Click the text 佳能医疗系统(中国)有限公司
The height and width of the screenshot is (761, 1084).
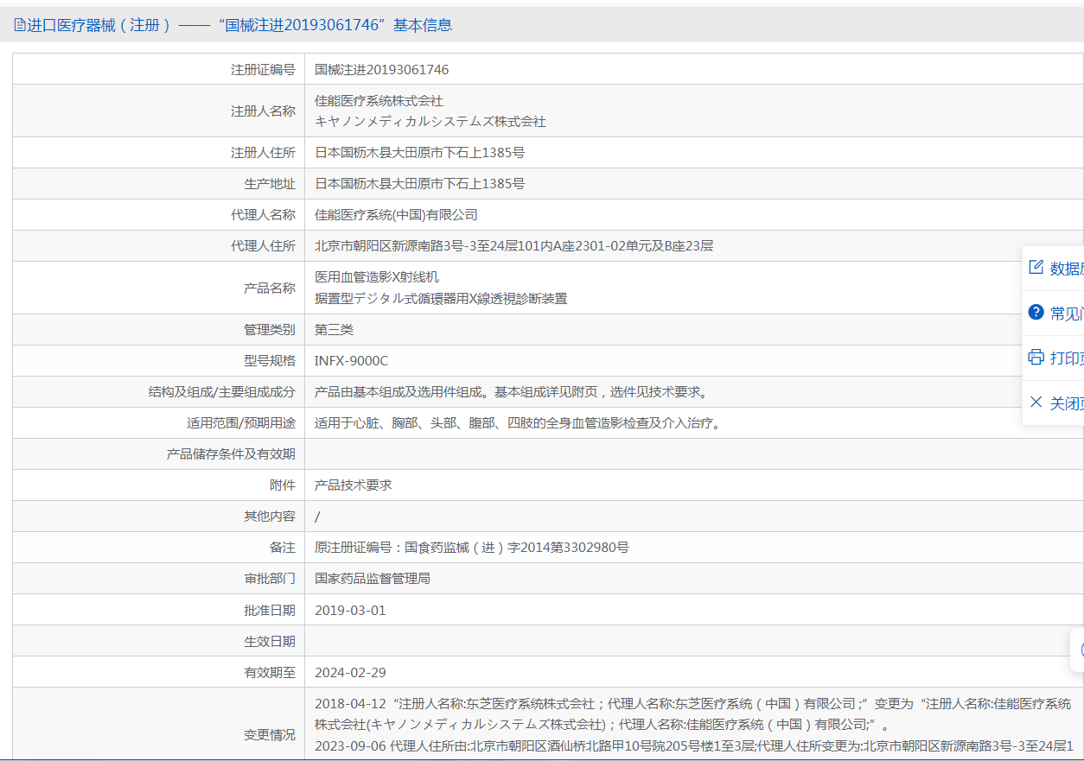tap(396, 214)
